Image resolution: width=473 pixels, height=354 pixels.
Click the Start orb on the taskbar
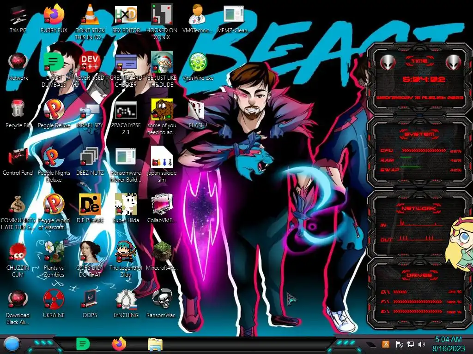coord(12,344)
